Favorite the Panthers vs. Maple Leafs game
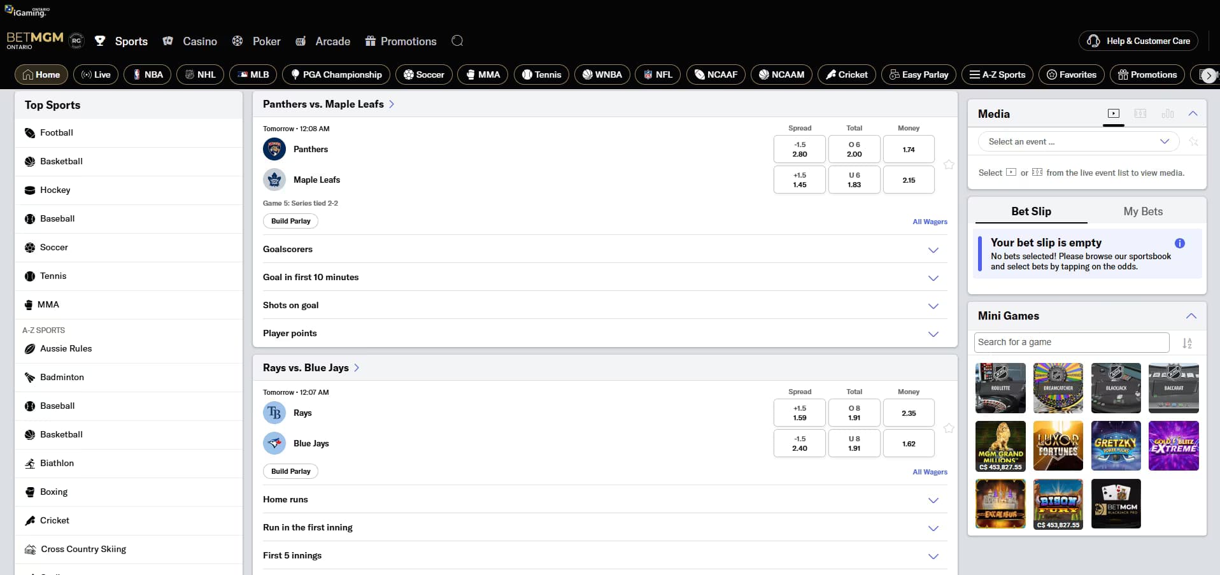This screenshot has height=575, width=1220. click(948, 164)
